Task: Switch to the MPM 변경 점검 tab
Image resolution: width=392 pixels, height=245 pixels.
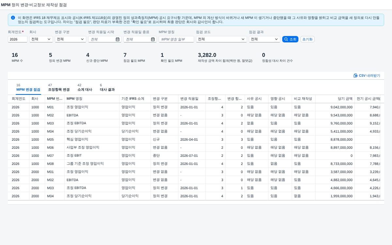Action: pos(28,87)
